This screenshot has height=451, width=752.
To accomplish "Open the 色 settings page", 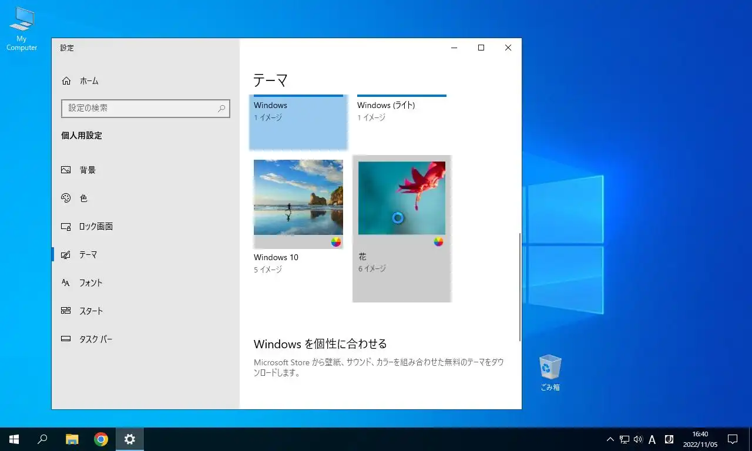I will [146, 198].
